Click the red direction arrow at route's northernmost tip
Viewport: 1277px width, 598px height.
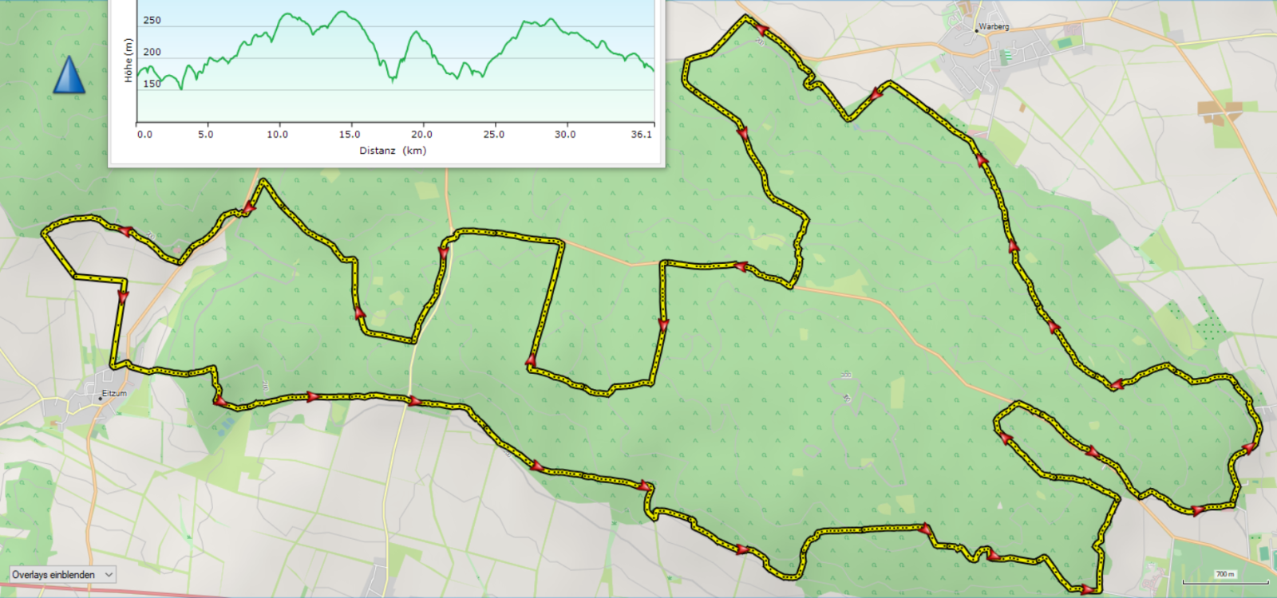click(761, 30)
